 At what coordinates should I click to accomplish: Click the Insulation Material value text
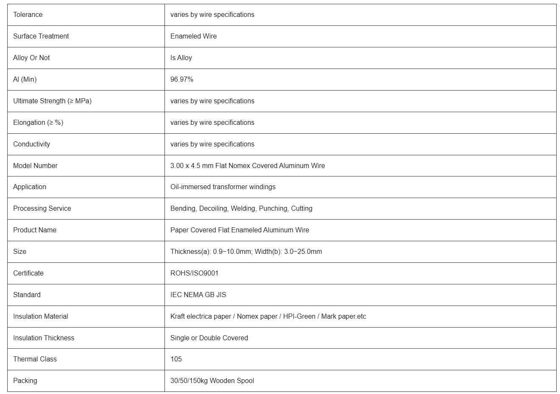tap(268, 317)
